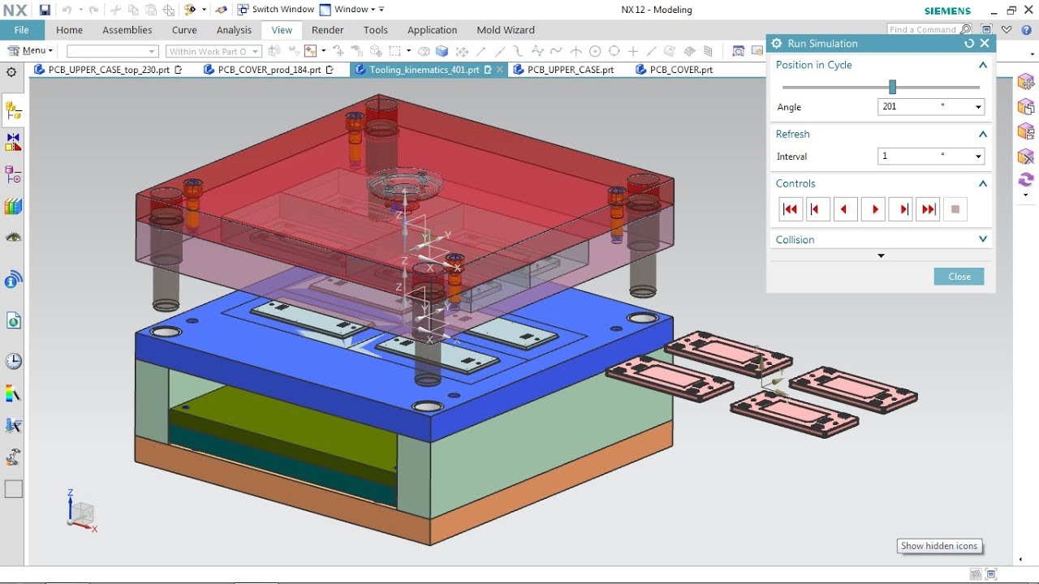Switch to the Analysis ribbon tab
The image size is (1039, 584).
[234, 30]
